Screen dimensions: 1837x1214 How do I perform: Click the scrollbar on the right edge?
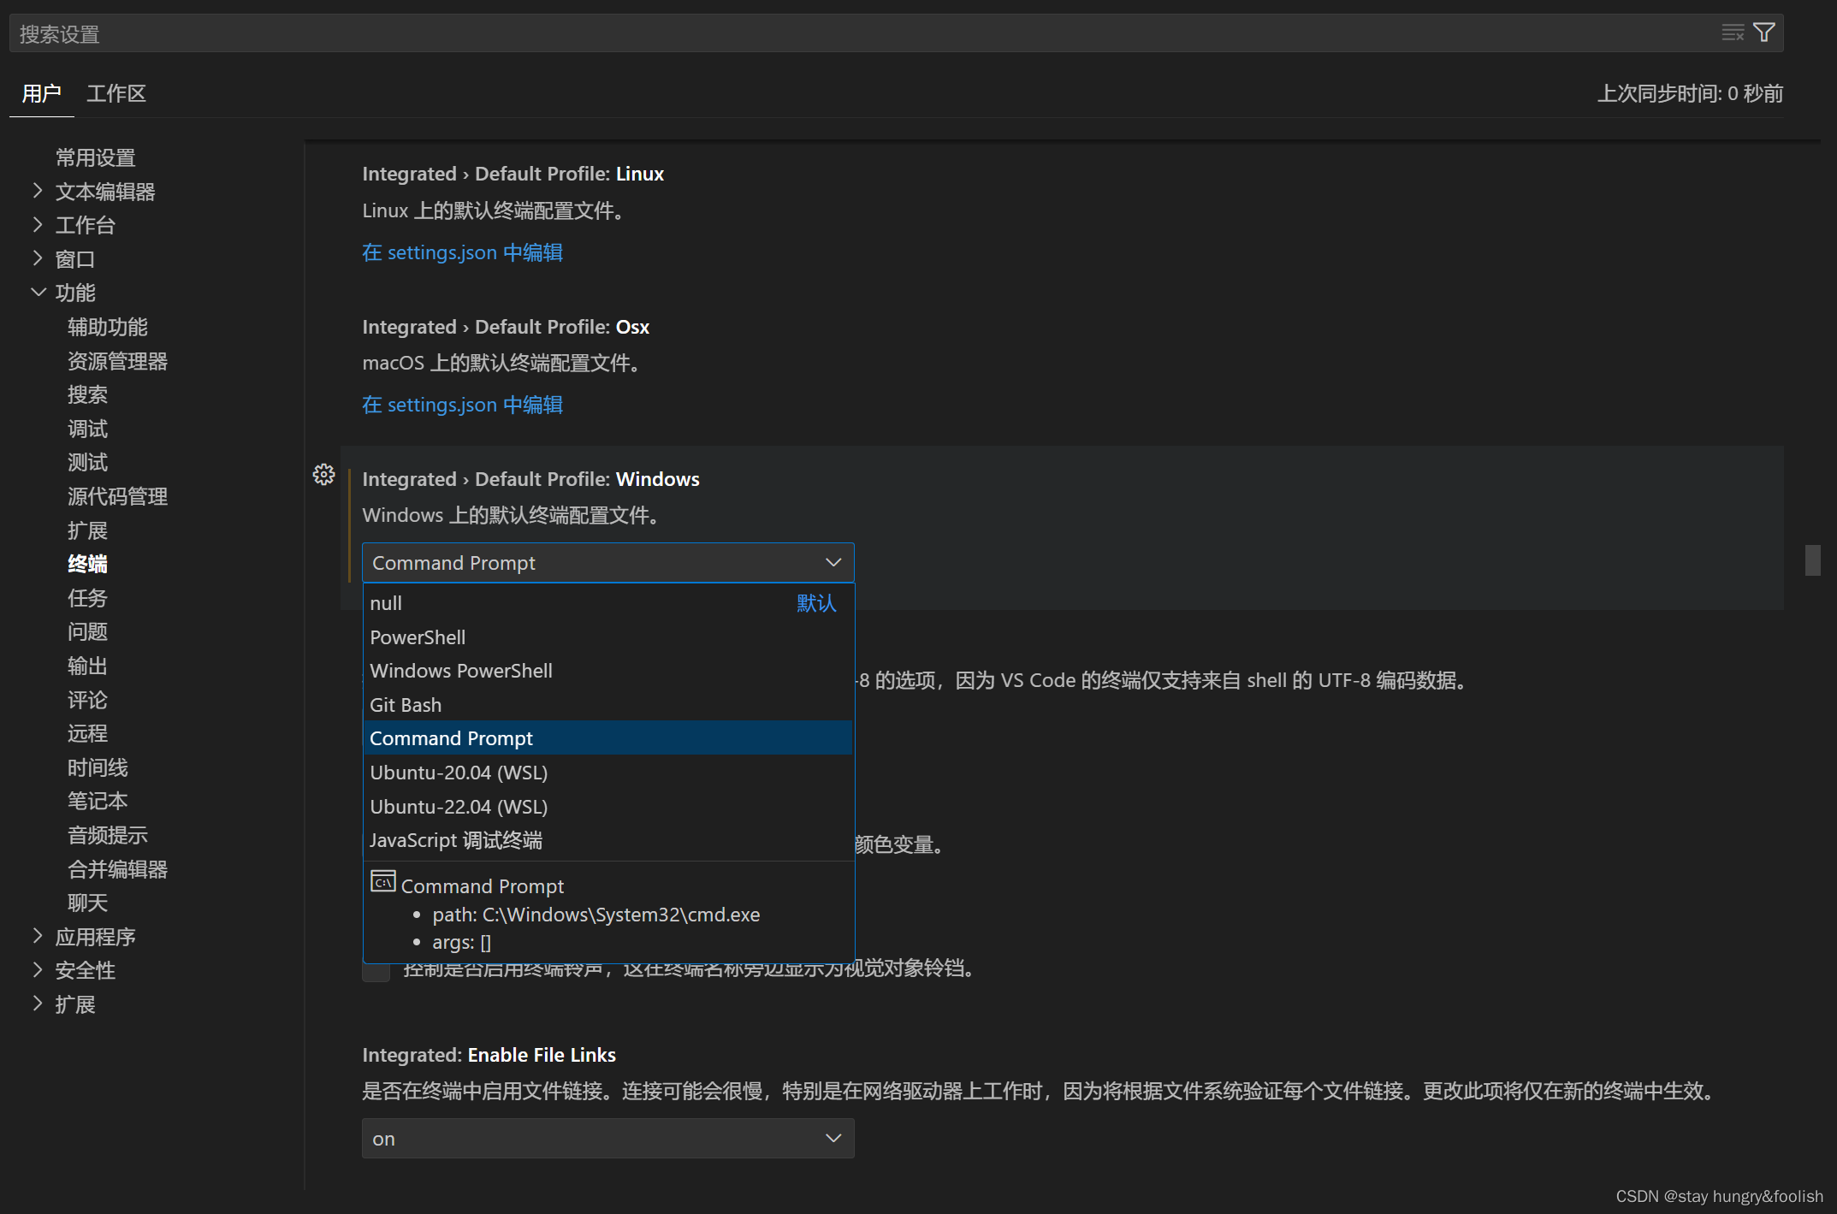(1814, 560)
